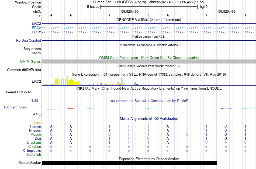
Task: Click the -4.5 PhyloP lower limit
Action: click(x=35, y=114)
